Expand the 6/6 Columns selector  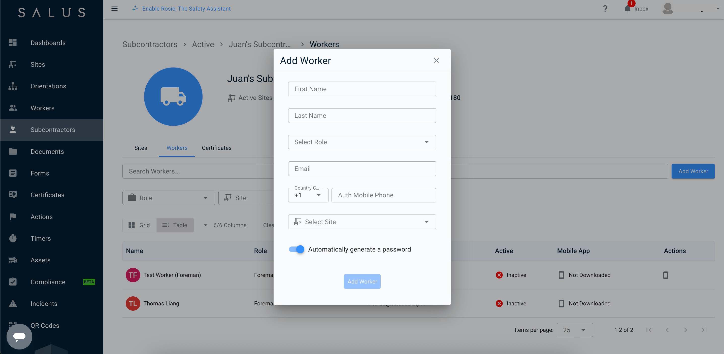click(x=225, y=225)
